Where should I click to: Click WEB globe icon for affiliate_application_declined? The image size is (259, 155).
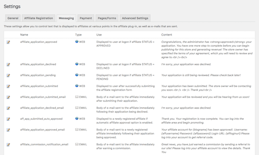[x=77, y=64]
